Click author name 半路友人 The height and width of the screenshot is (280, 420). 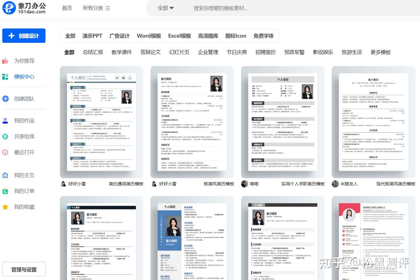pyautogui.click(x=349, y=184)
